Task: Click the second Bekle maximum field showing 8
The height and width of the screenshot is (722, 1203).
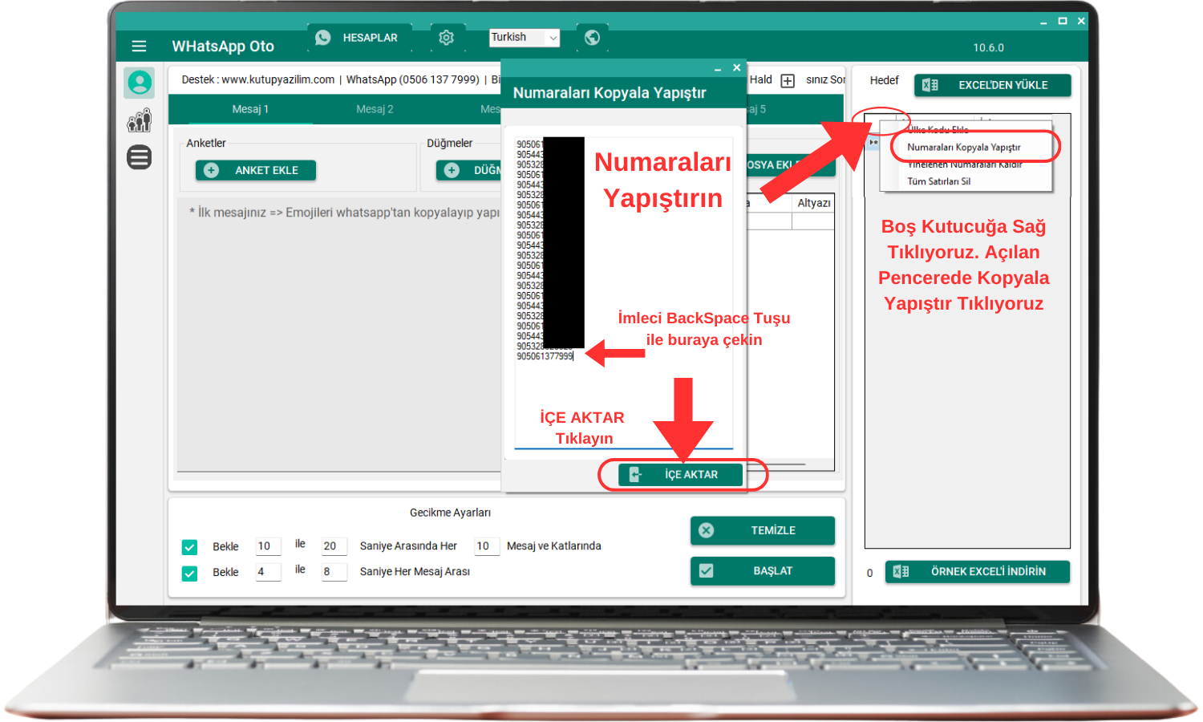Action: click(334, 572)
